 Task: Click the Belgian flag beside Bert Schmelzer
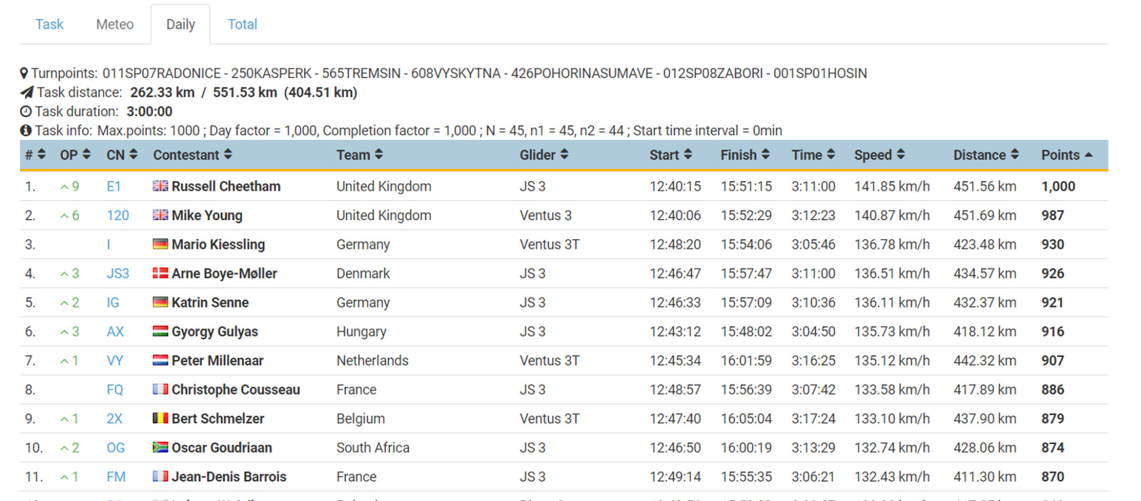pyautogui.click(x=160, y=418)
